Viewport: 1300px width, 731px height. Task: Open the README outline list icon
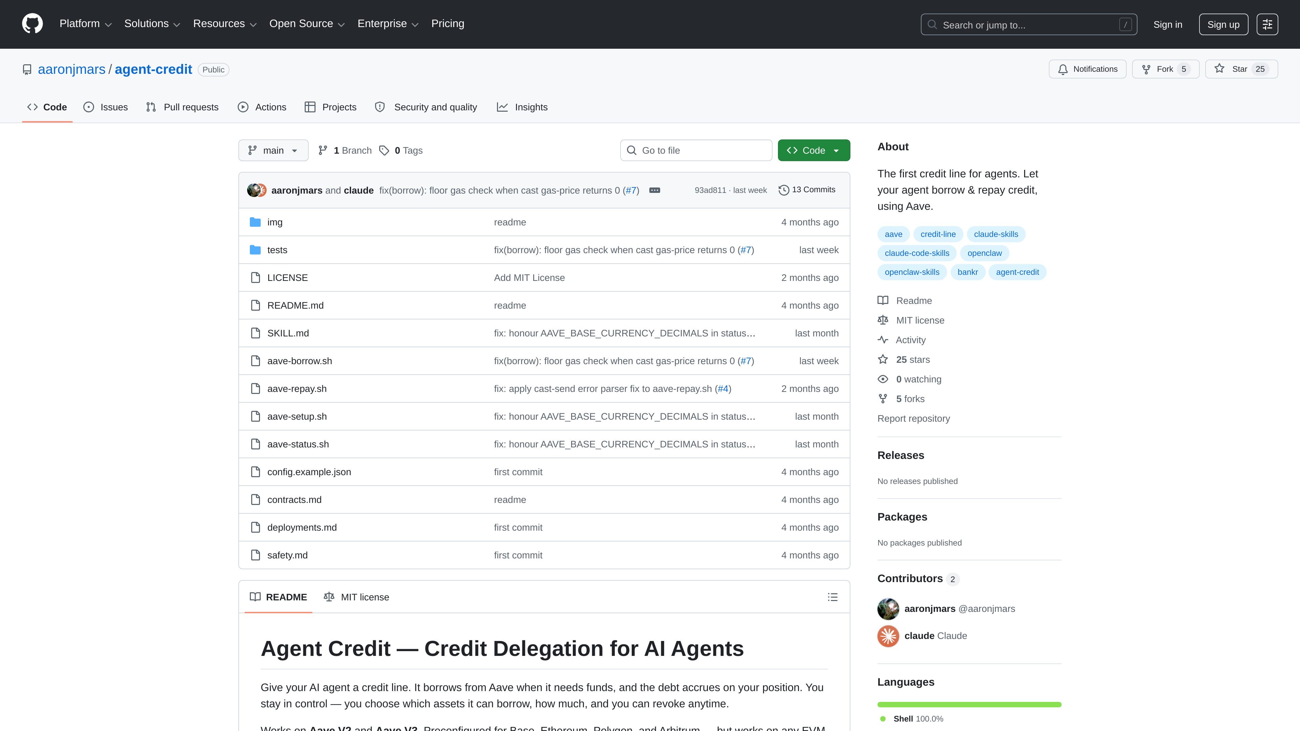[833, 597]
